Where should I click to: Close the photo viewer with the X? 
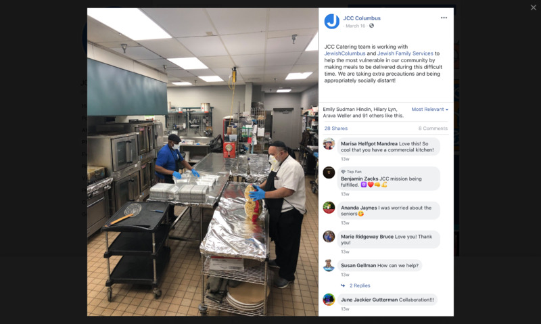533,7
